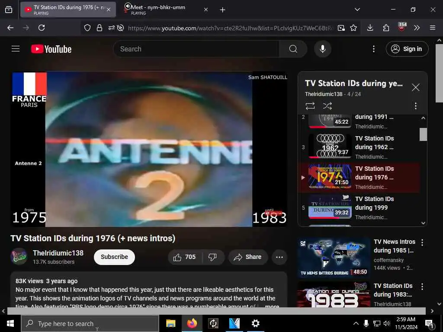
Task: Select the current 1976 playlist video
Action: [x=359, y=177]
